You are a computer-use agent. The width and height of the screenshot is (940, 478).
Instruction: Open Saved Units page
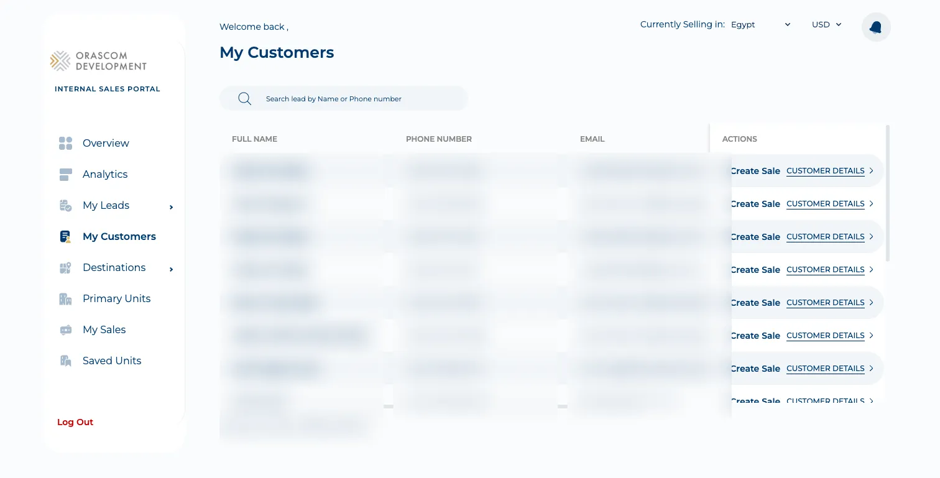click(112, 361)
